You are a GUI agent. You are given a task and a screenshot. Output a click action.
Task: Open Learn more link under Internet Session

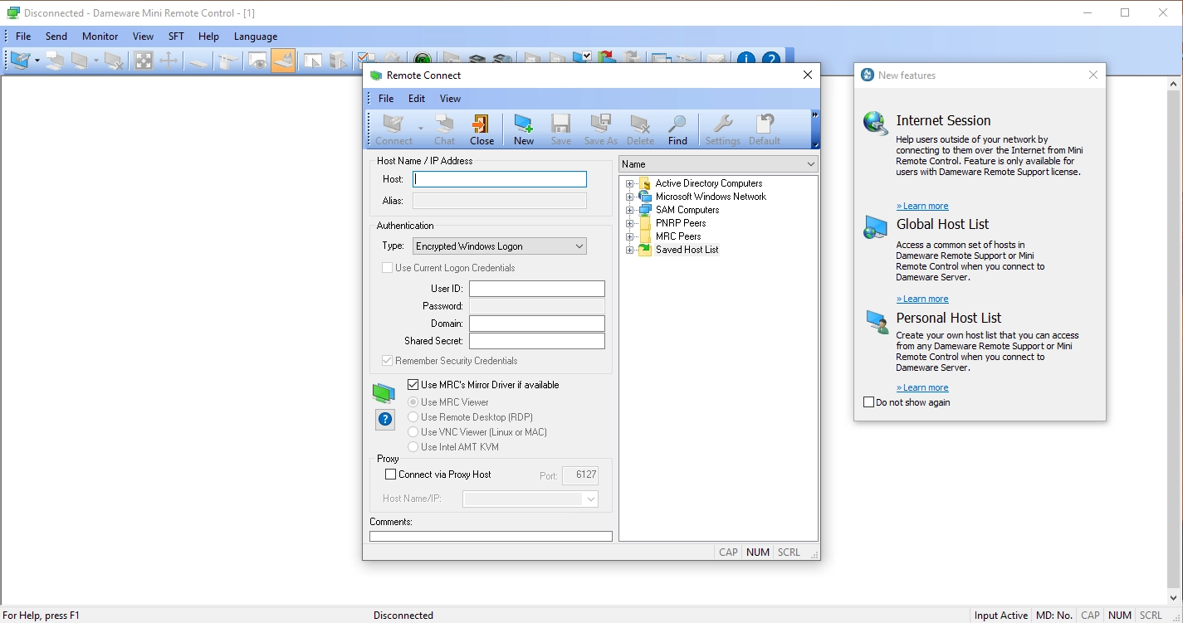click(922, 206)
